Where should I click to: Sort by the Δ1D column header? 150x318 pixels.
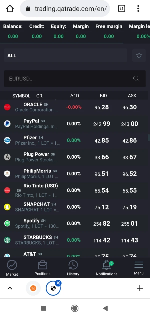[74, 96]
